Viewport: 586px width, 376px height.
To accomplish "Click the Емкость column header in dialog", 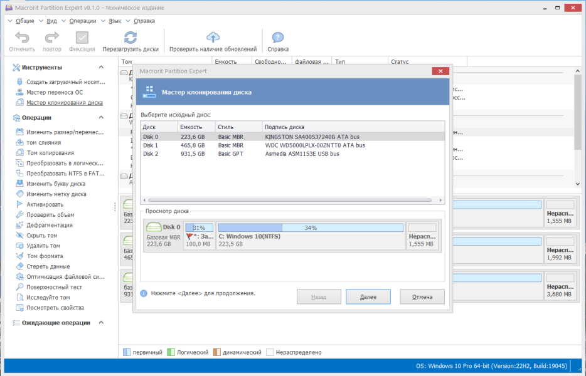I will [x=196, y=127].
